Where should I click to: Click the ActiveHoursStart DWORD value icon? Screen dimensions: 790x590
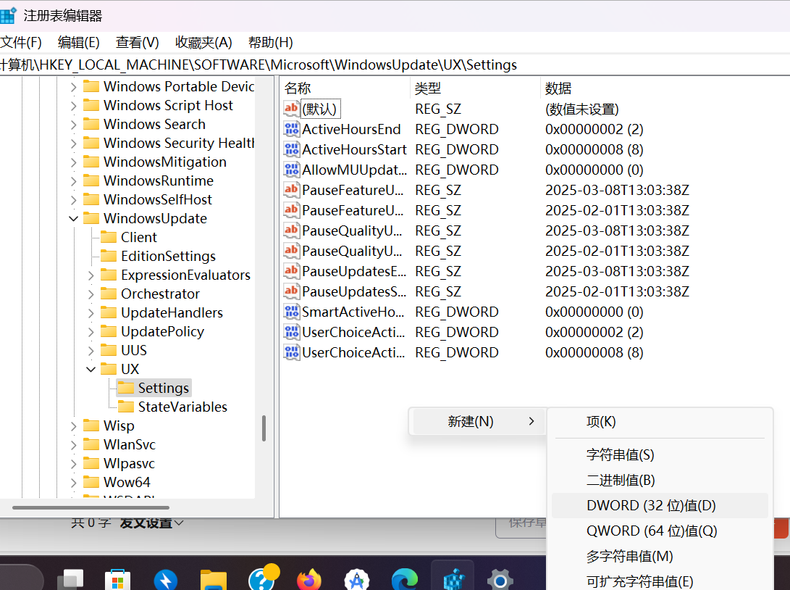click(291, 149)
